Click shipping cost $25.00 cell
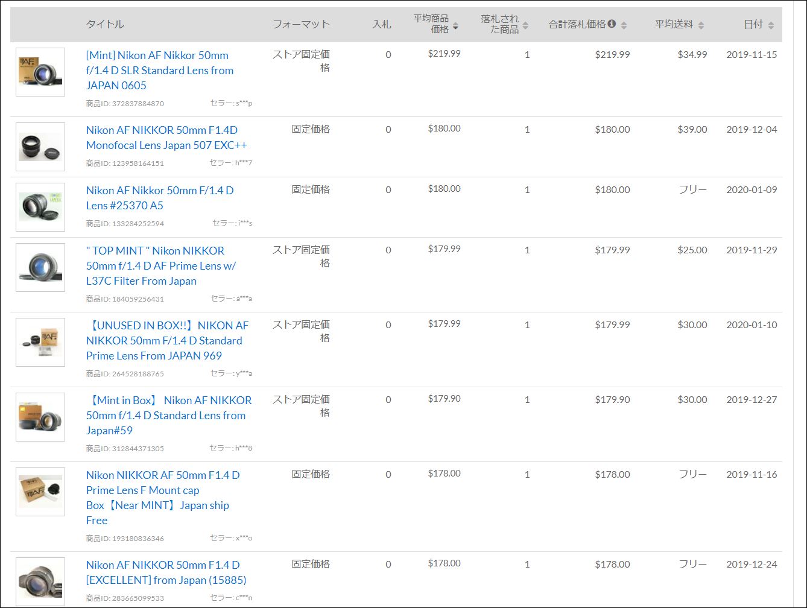807x608 pixels. (692, 250)
